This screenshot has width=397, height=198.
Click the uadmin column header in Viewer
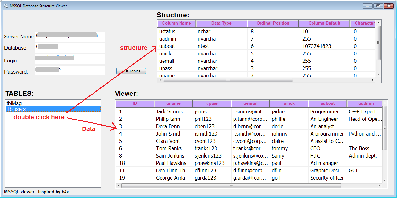pyautogui.click(x=365, y=103)
